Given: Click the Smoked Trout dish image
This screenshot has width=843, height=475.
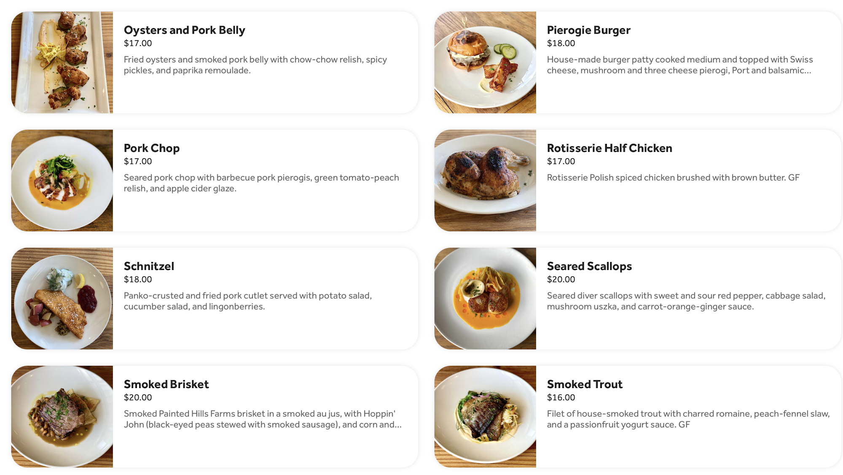Looking at the screenshot, I should tap(485, 417).
